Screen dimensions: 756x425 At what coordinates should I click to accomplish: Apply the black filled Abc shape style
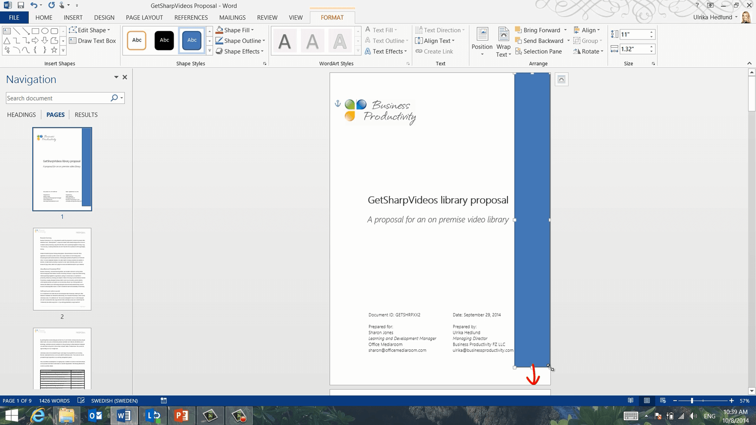click(x=164, y=40)
